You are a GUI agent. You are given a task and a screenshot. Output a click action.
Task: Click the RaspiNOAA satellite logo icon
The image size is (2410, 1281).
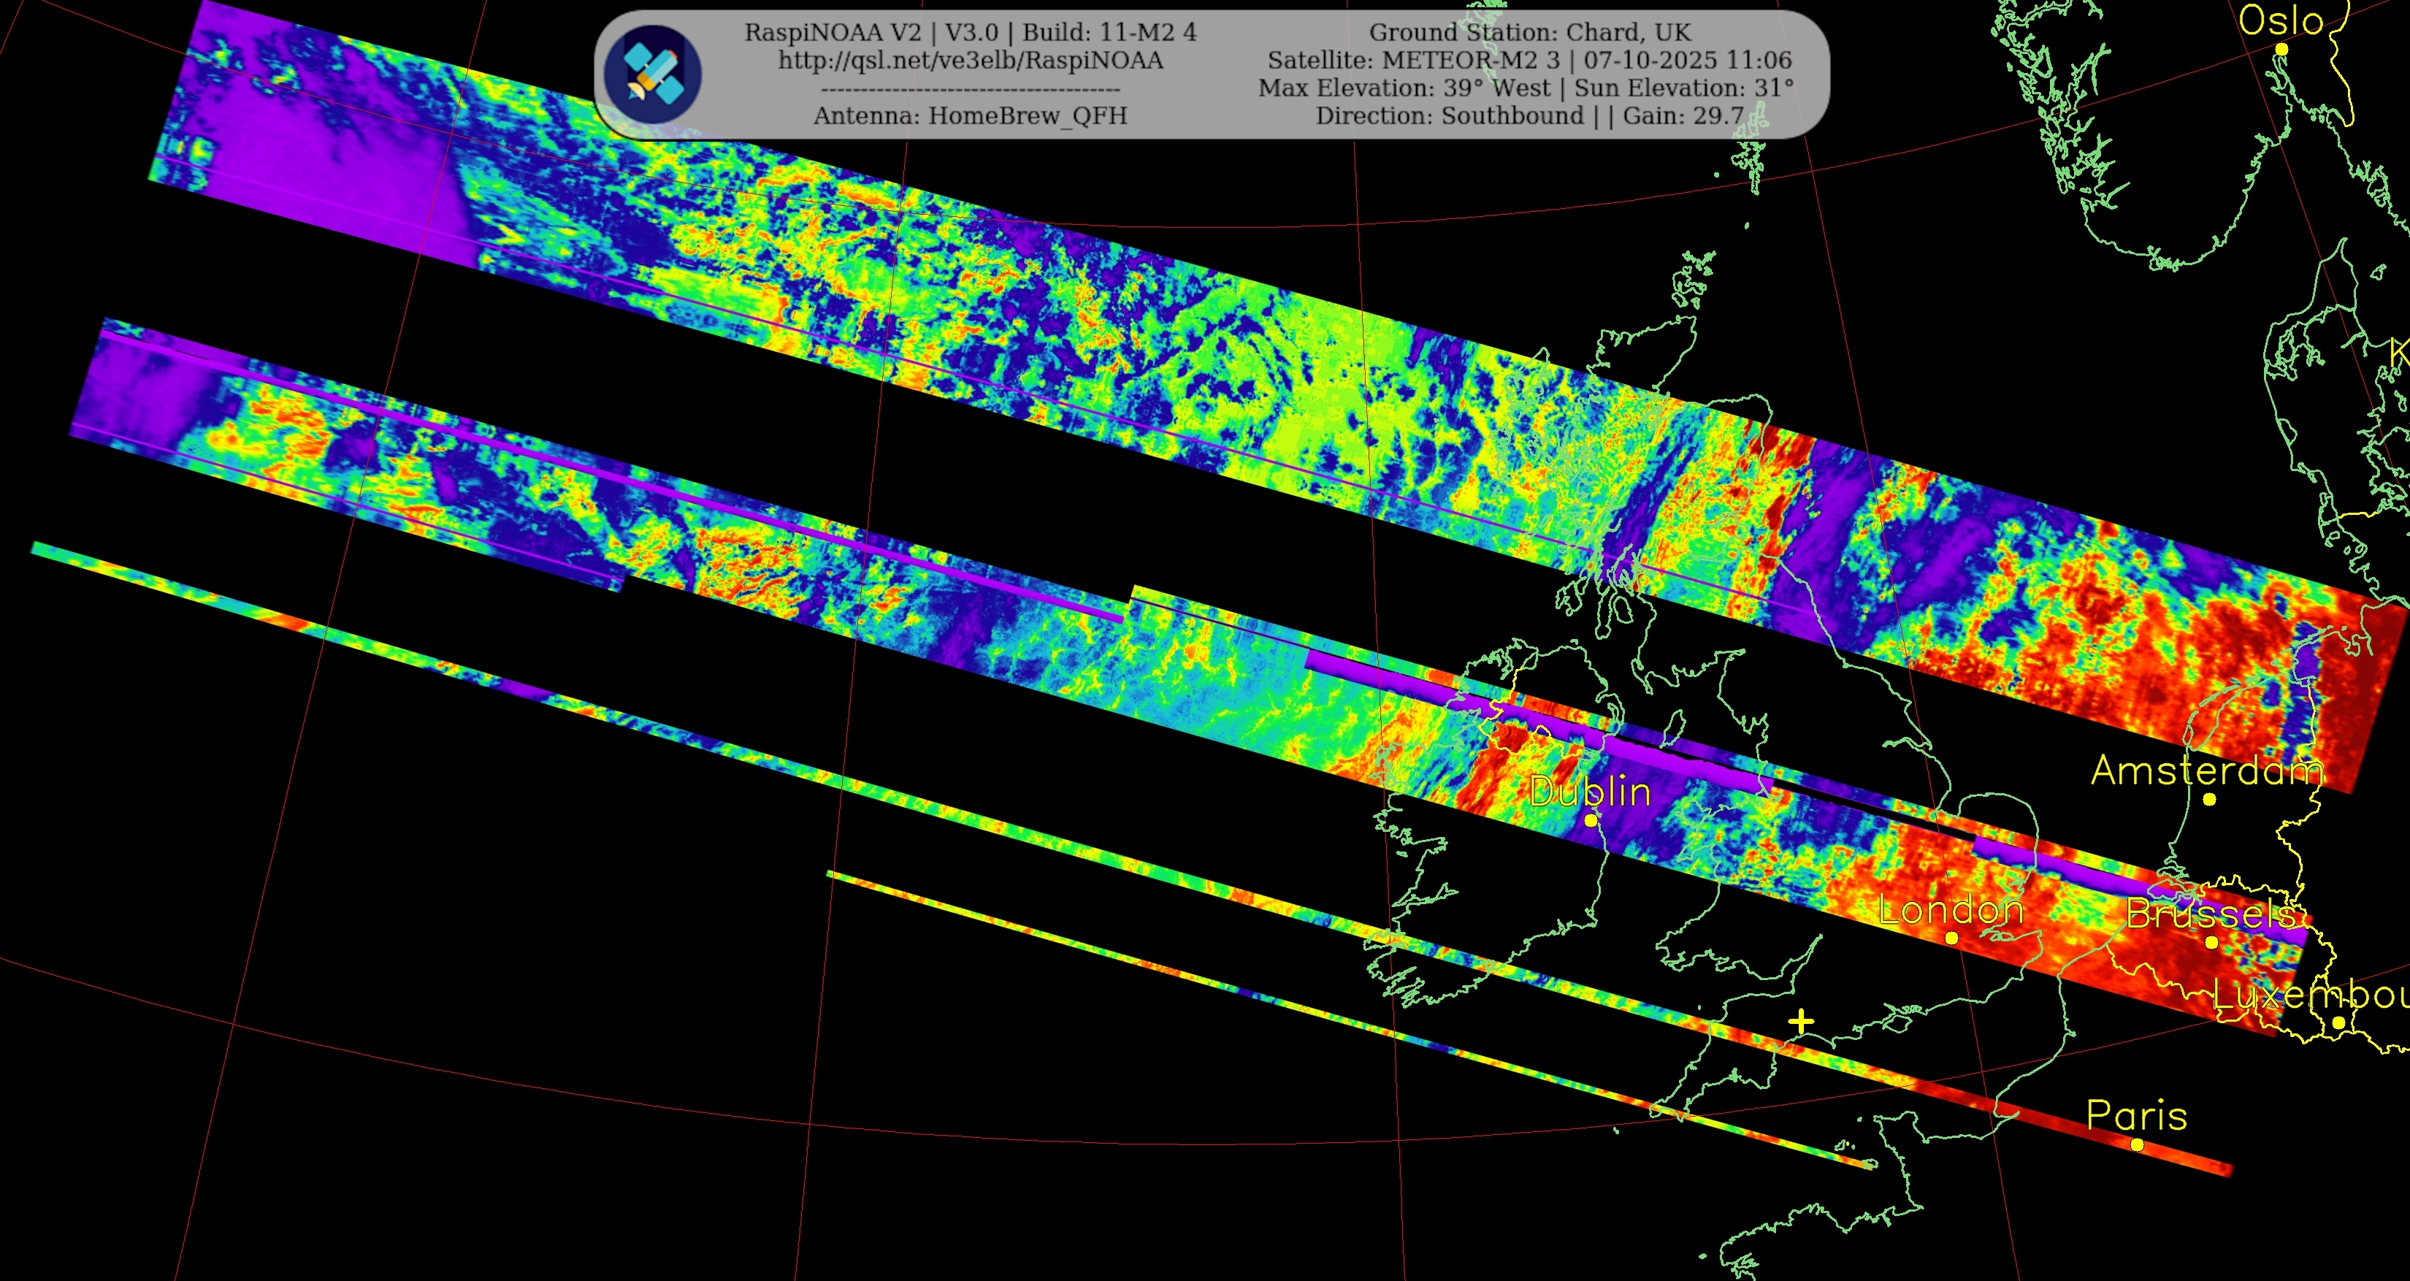[x=652, y=74]
